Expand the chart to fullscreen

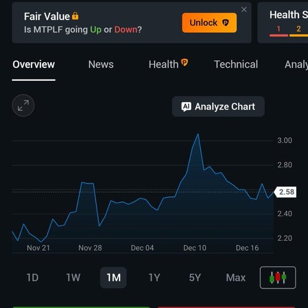23,106
